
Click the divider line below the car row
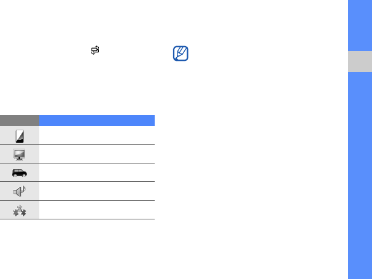pos(77,182)
